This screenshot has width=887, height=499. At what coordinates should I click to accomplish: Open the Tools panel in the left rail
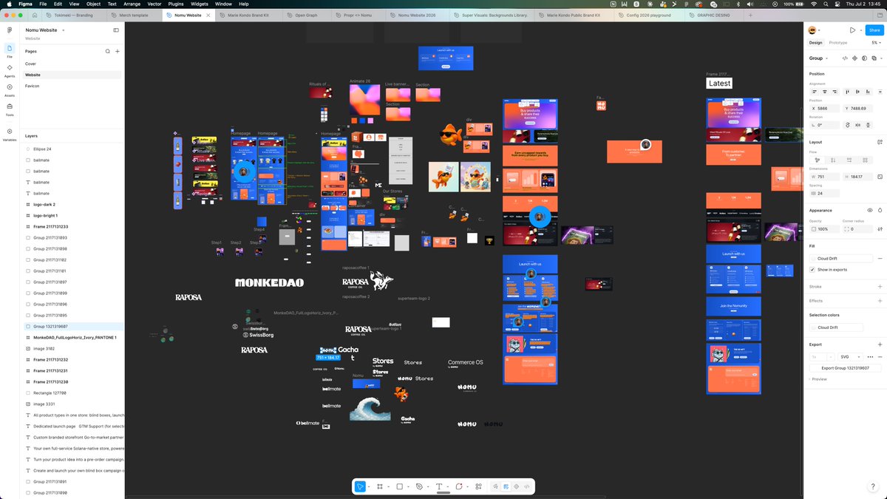click(x=10, y=109)
